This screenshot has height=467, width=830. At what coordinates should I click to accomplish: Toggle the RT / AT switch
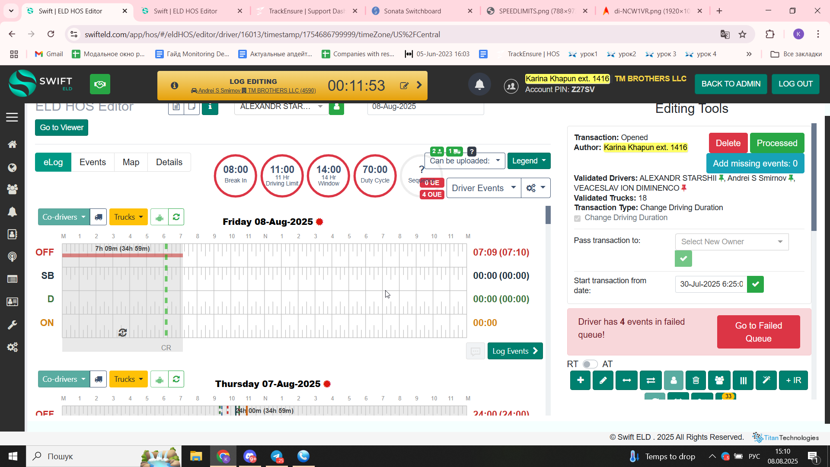point(590,364)
